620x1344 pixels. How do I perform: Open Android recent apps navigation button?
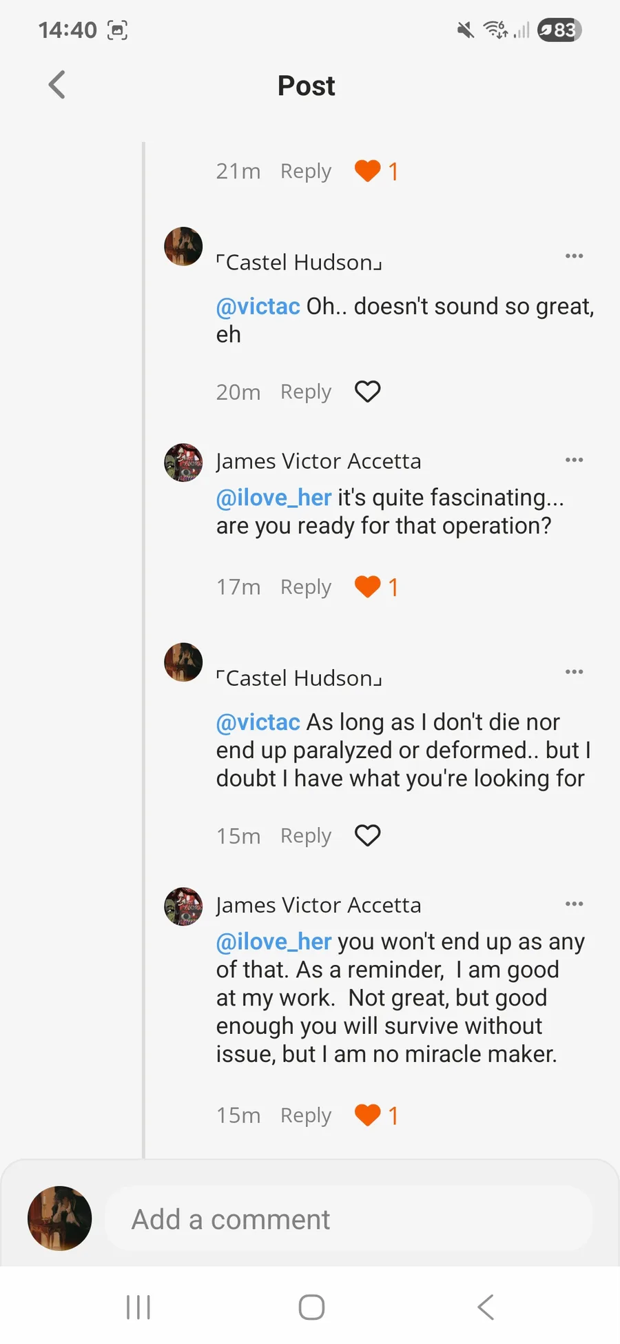click(x=138, y=1307)
